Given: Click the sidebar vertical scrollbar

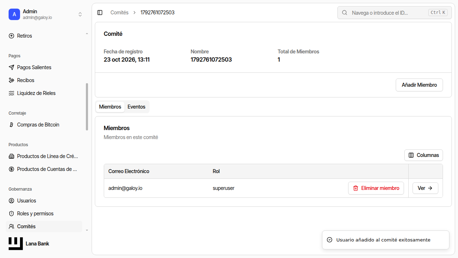Looking at the screenshot, I should coord(87,107).
